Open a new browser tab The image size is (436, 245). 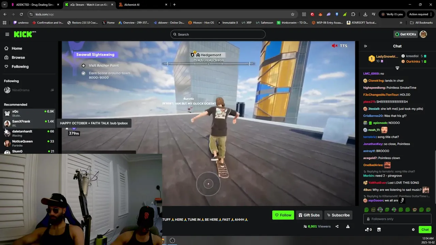coord(174,5)
